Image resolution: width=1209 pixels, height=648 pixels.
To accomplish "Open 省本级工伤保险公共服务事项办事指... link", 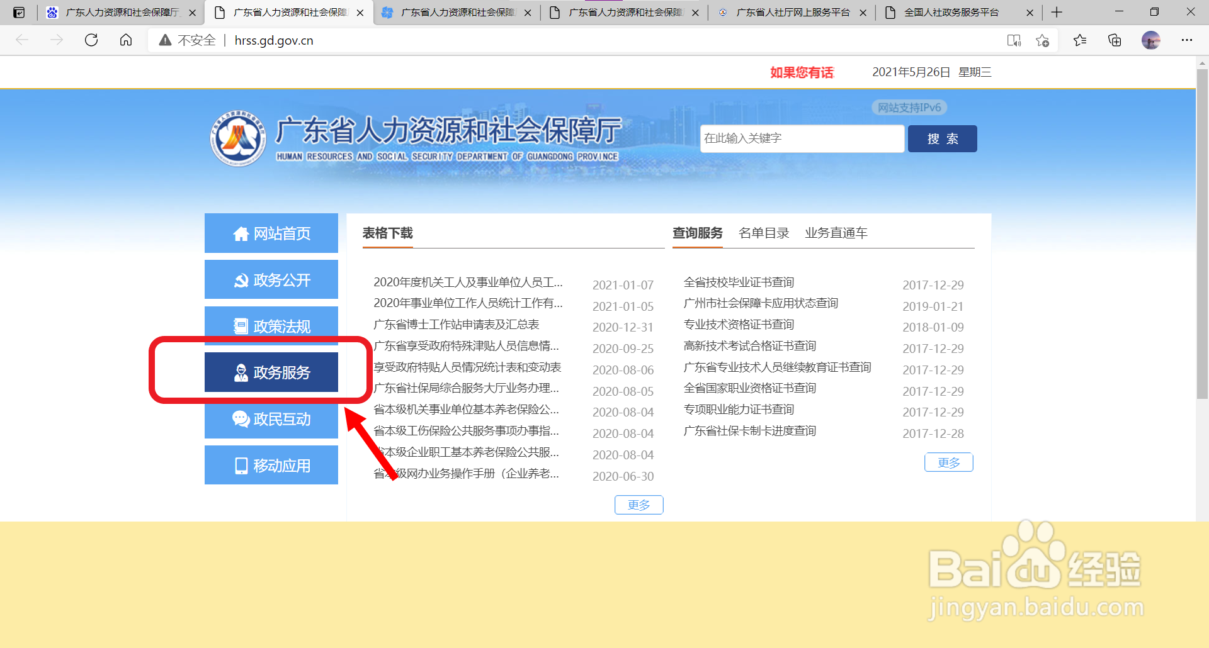I will 466,431.
